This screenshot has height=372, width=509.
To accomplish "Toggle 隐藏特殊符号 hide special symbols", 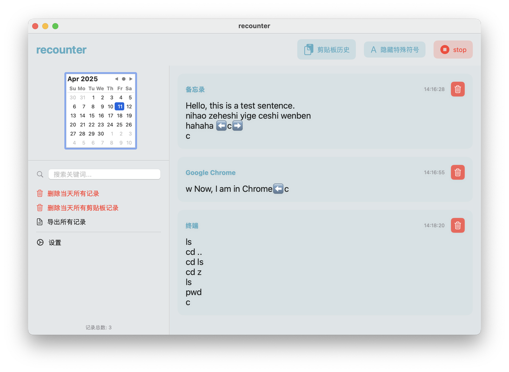I will click(395, 50).
